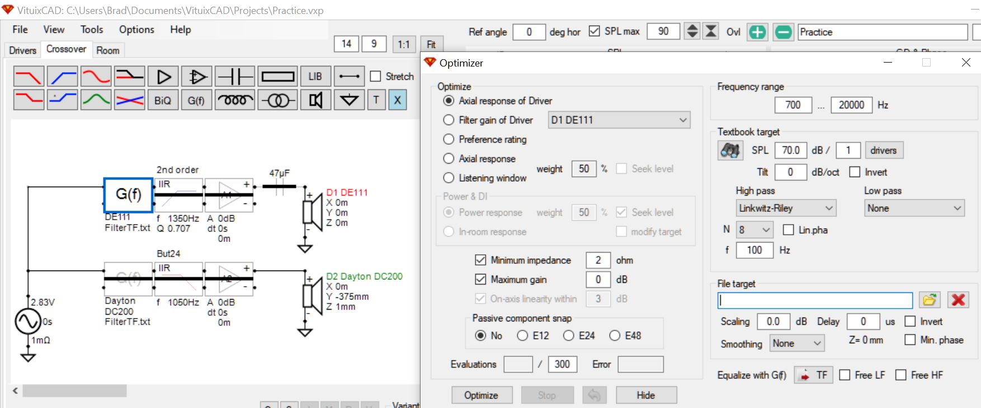981x408 pixels.
Task: Add a blue high-pass filter block
Action: tap(62, 77)
